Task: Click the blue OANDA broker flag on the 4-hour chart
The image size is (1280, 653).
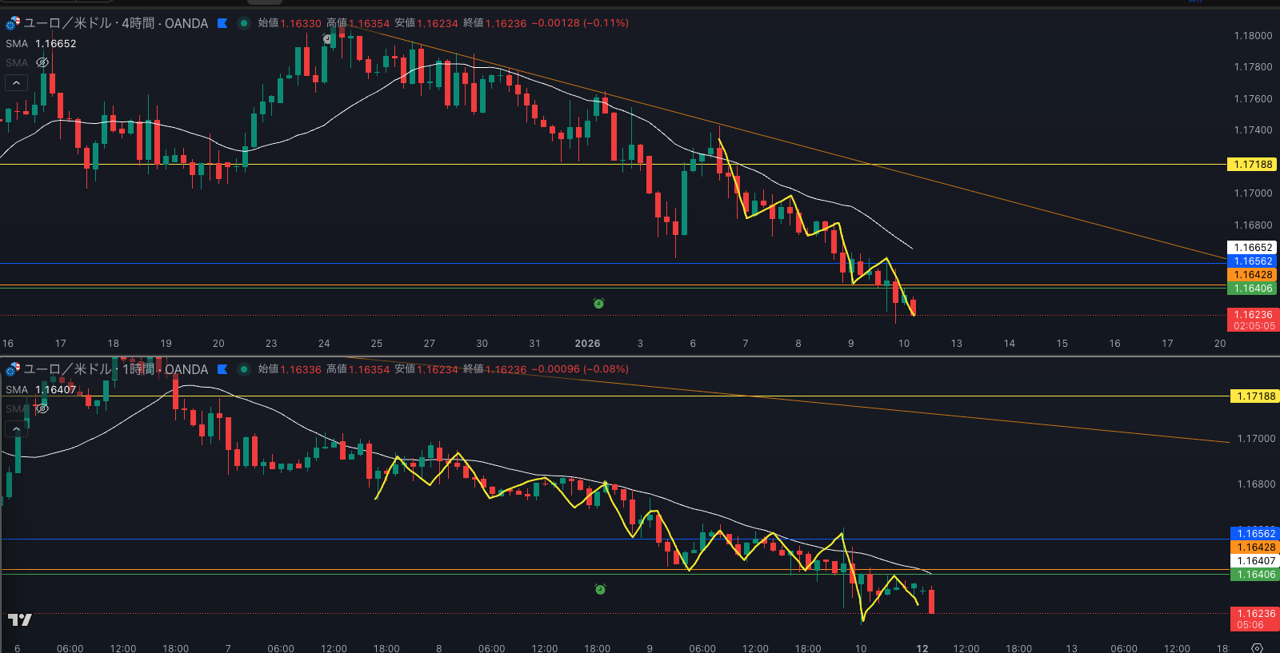Action: coord(222,23)
